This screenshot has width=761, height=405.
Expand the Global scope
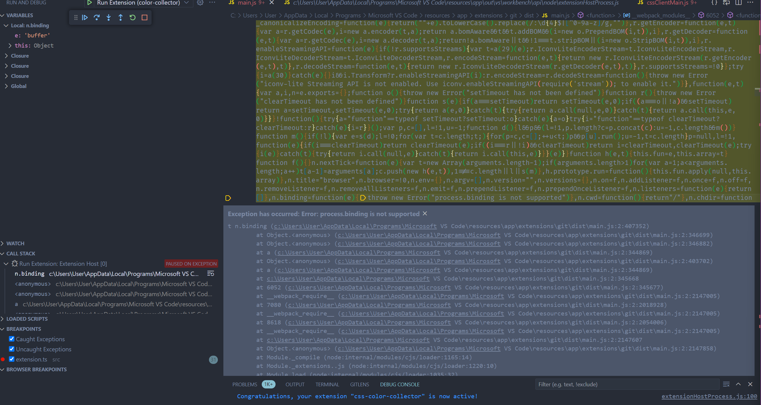coord(6,86)
